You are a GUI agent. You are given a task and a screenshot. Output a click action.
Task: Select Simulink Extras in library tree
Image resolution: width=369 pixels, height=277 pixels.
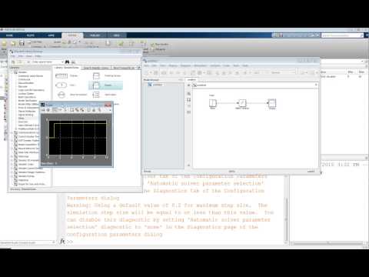[x=26, y=176]
